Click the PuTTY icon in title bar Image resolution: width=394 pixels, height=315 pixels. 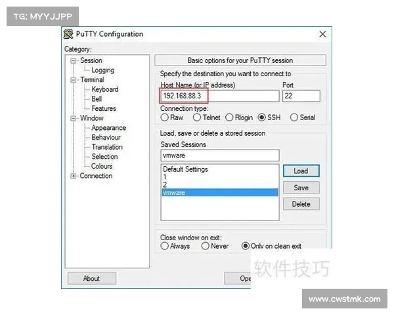[x=68, y=34]
